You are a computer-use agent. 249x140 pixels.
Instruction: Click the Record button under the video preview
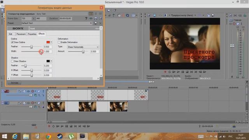[165, 72]
